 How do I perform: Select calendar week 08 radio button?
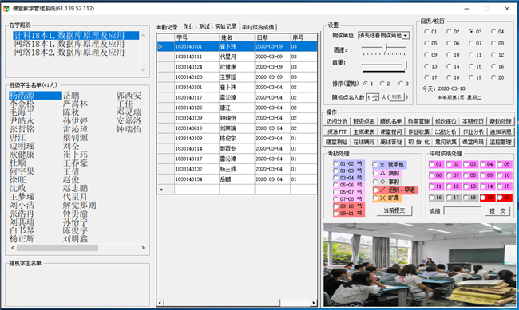[x=493, y=43]
